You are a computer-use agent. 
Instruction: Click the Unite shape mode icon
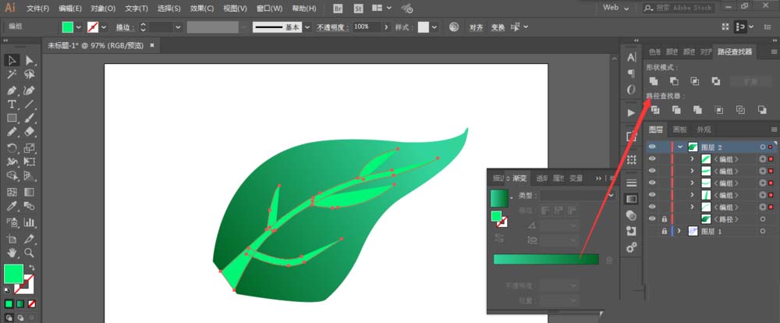point(654,81)
